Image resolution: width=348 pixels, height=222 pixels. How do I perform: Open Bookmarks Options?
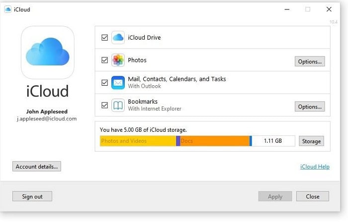pyautogui.click(x=310, y=107)
